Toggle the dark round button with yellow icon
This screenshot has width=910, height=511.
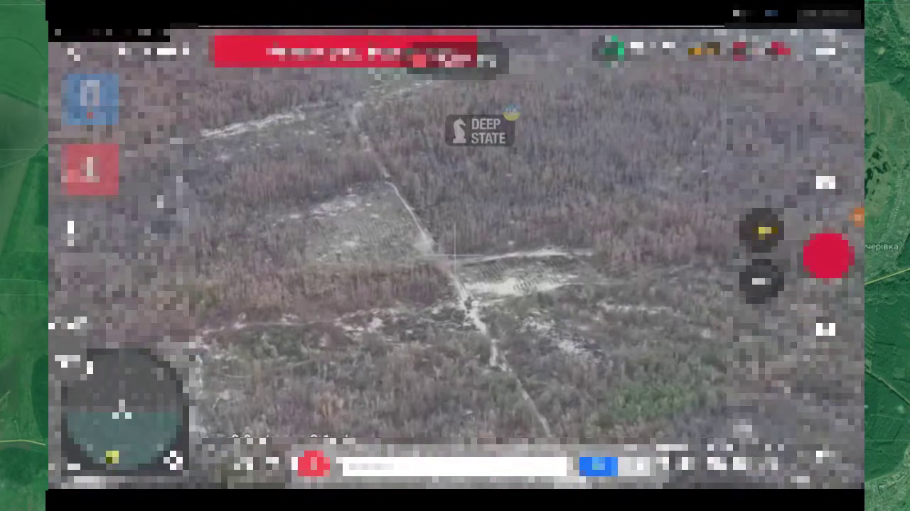[x=761, y=231]
